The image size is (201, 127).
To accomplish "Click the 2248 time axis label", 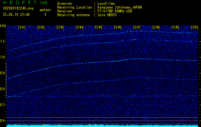I will 156,27.
